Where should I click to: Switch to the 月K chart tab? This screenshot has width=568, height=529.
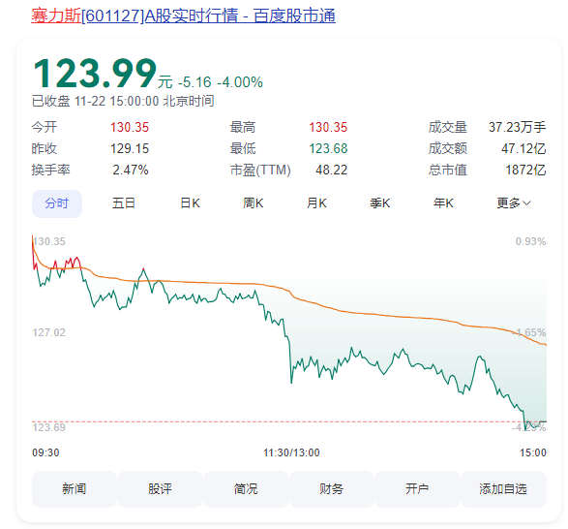pos(316,203)
